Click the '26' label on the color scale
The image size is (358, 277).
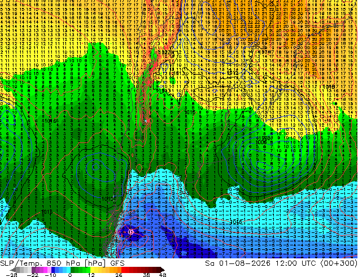(119, 275)
